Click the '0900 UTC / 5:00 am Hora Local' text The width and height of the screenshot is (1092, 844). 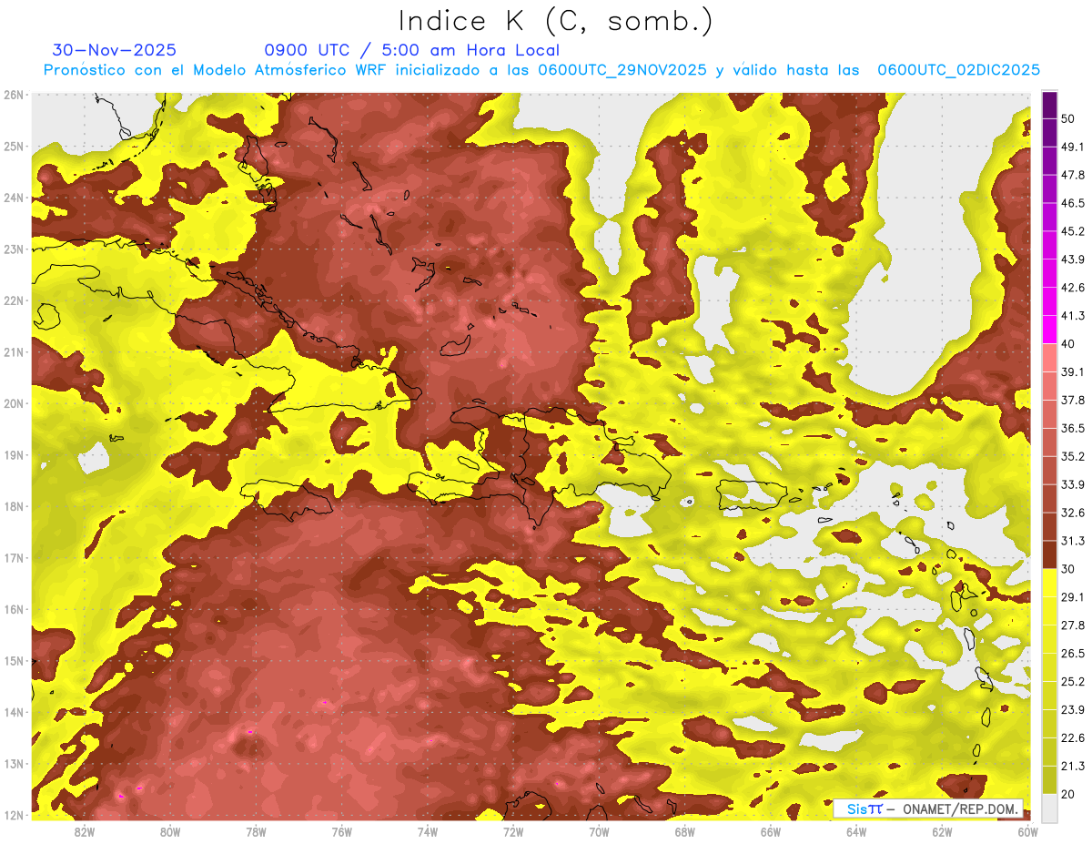pos(412,50)
